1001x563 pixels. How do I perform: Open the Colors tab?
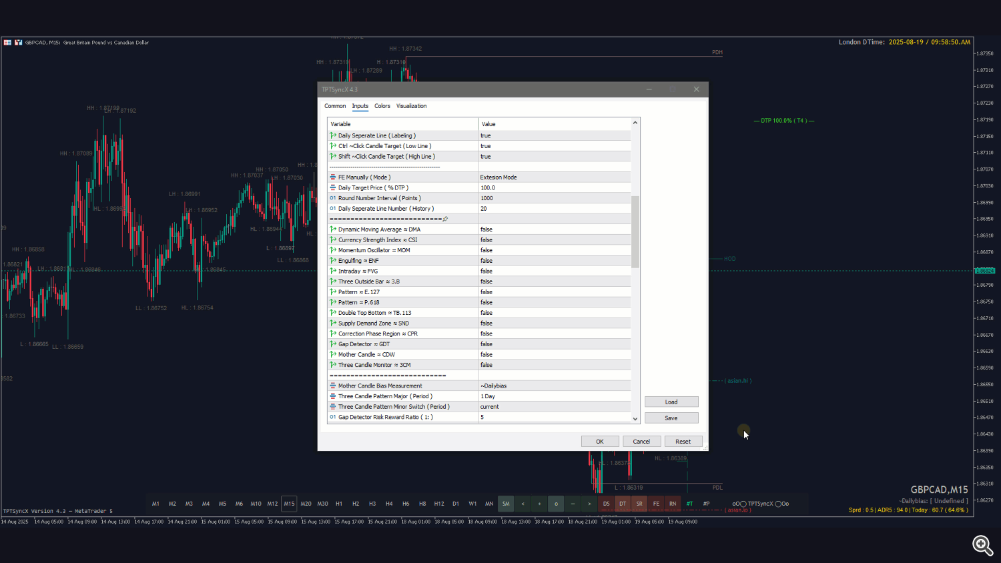[x=382, y=106]
